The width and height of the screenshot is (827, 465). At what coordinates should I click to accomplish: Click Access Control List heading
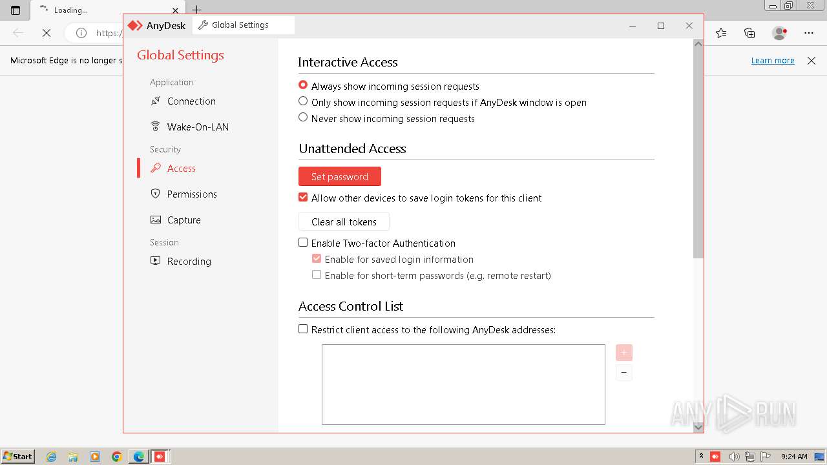tap(351, 306)
